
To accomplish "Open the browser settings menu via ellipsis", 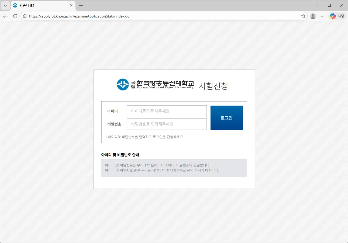I will [322, 16].
